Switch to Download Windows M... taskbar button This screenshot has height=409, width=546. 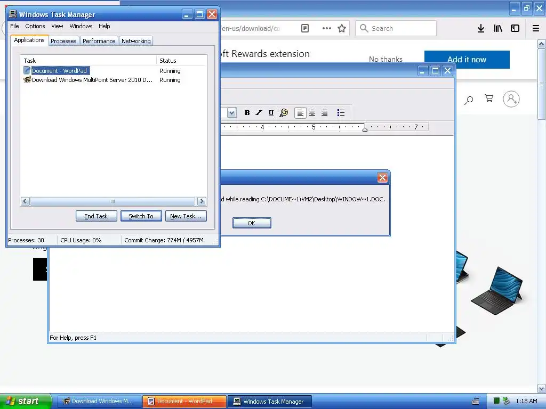pos(99,401)
